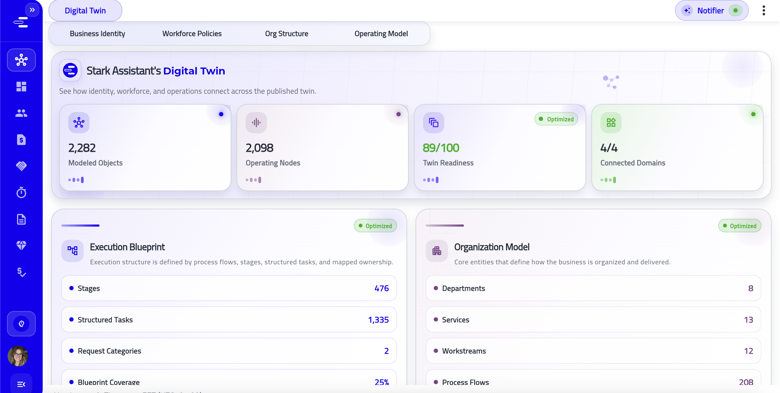Open the document page icon in the sidebar

tap(21, 219)
